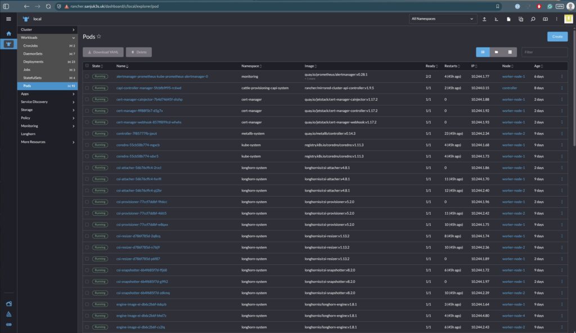Expand the Service Discovery section
The height and width of the screenshot is (333, 576).
click(x=47, y=102)
